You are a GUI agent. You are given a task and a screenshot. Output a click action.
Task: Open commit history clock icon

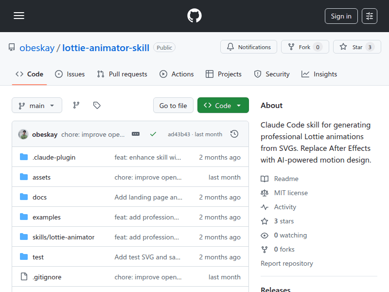click(234, 134)
